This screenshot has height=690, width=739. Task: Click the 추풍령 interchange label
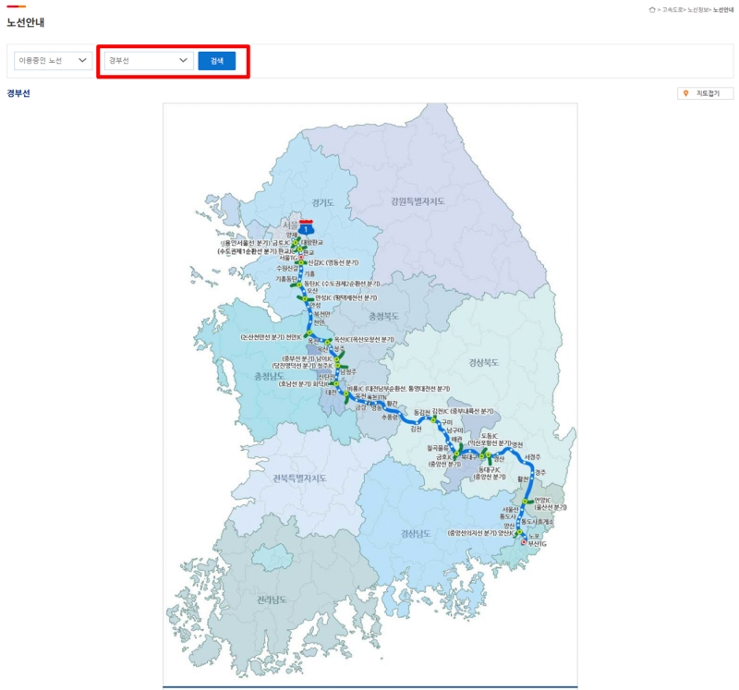tap(389, 418)
